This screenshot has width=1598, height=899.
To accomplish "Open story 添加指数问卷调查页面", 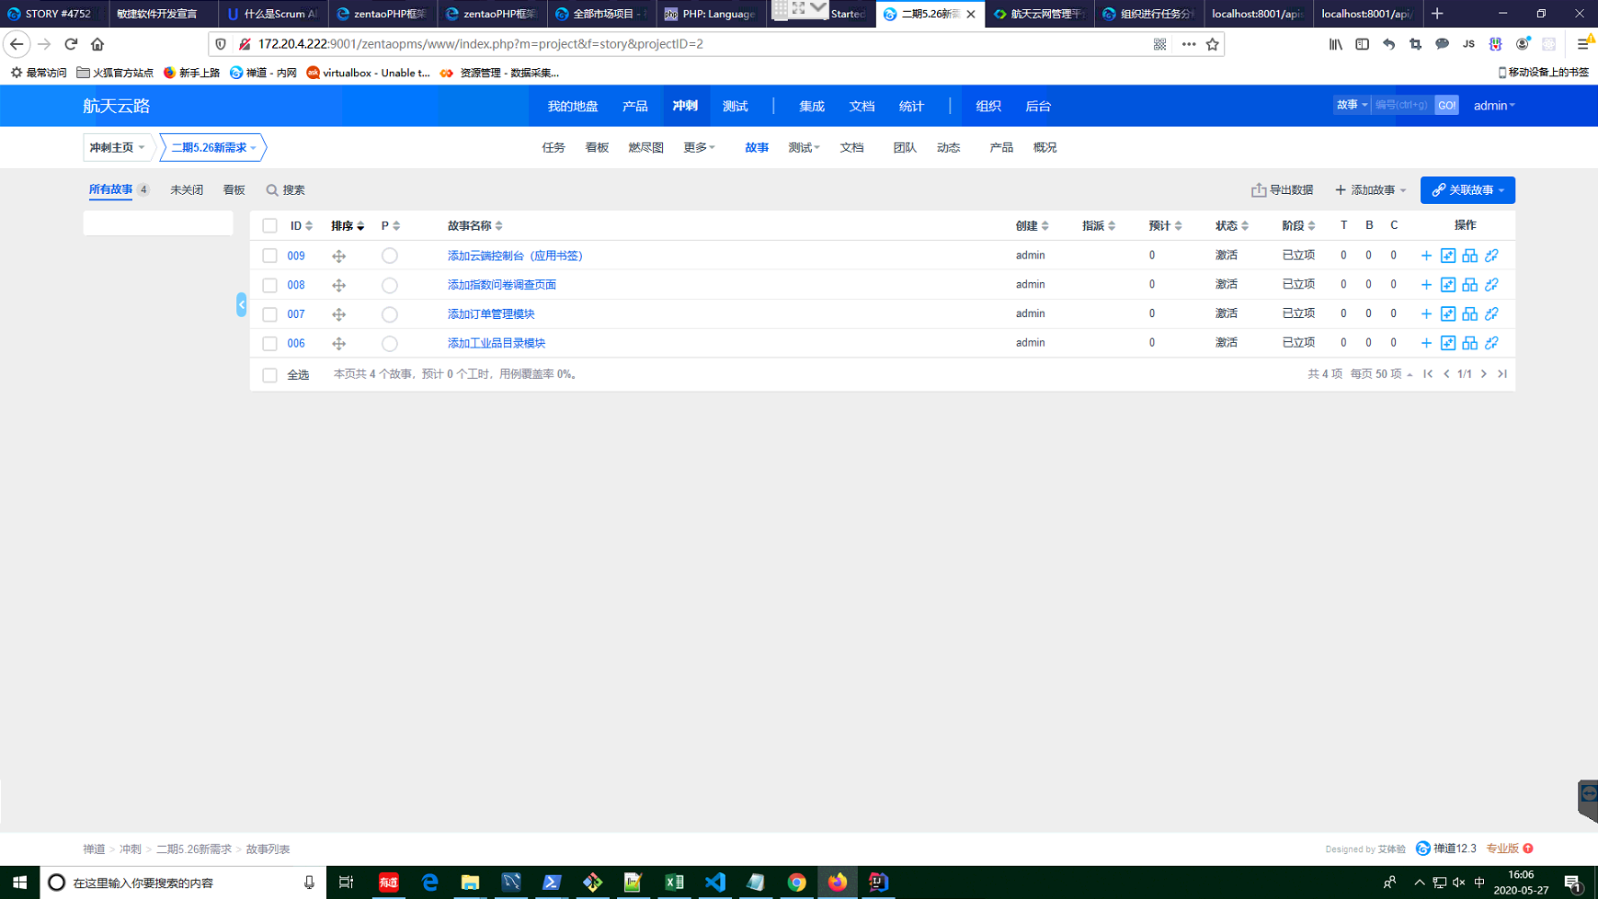I will [x=502, y=285].
